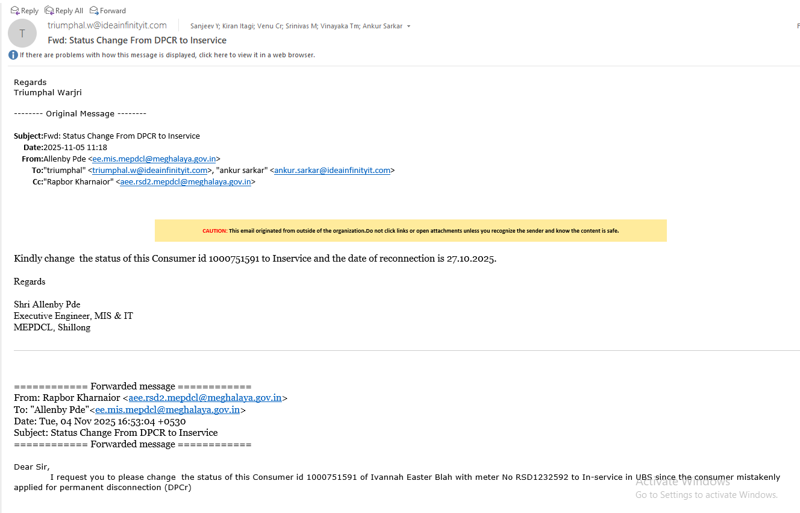800x513 pixels.
Task: Open Rapbor Kharnaior's email link in forwarded From line
Action: point(205,398)
